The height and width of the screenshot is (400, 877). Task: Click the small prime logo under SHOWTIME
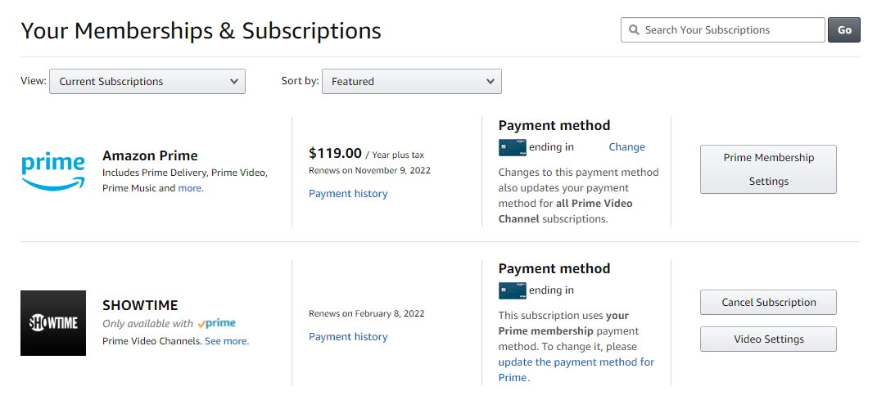point(217,323)
